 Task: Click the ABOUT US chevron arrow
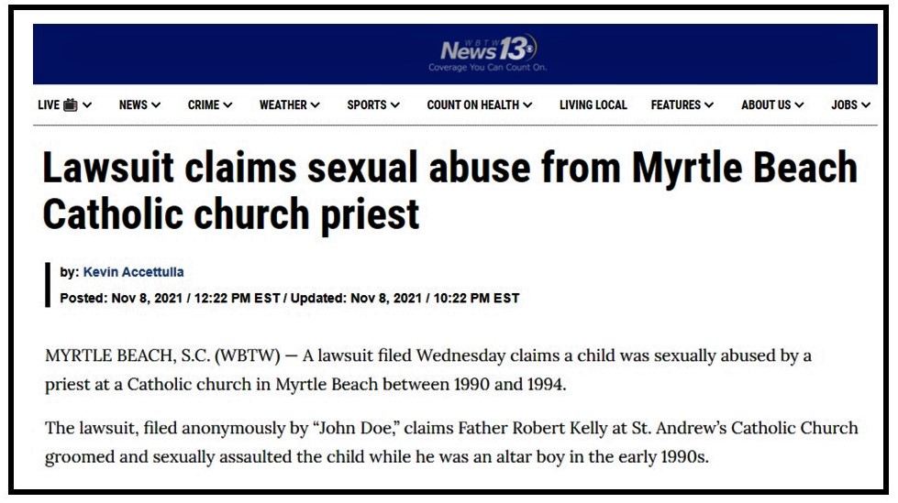coord(800,105)
